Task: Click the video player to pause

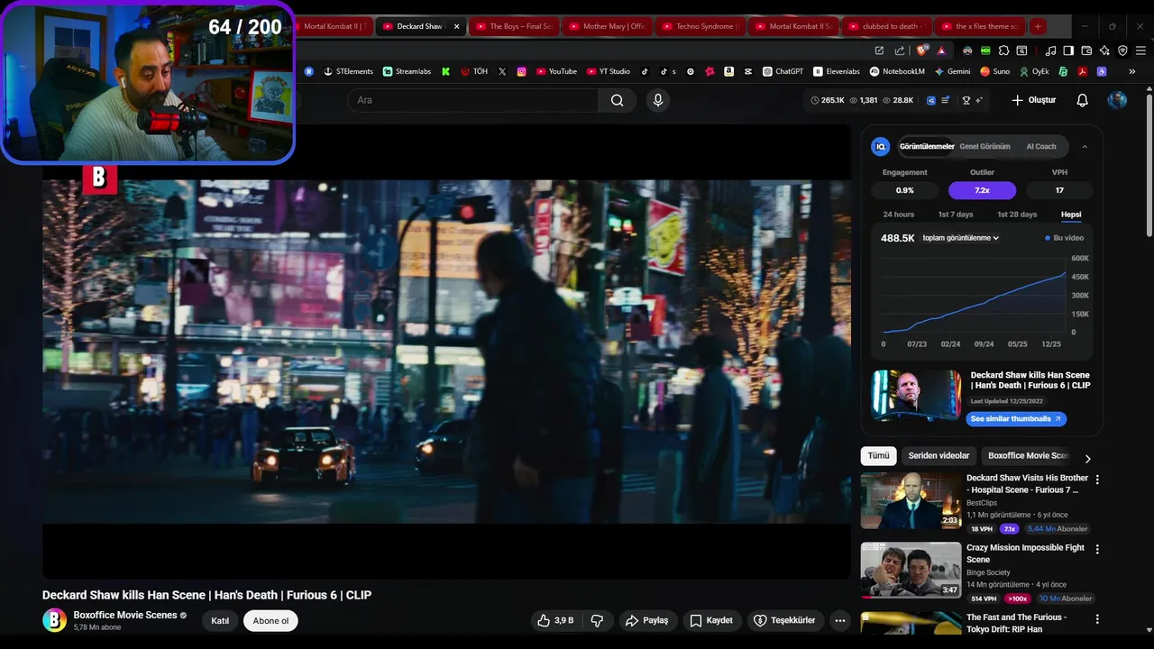Action: point(446,352)
